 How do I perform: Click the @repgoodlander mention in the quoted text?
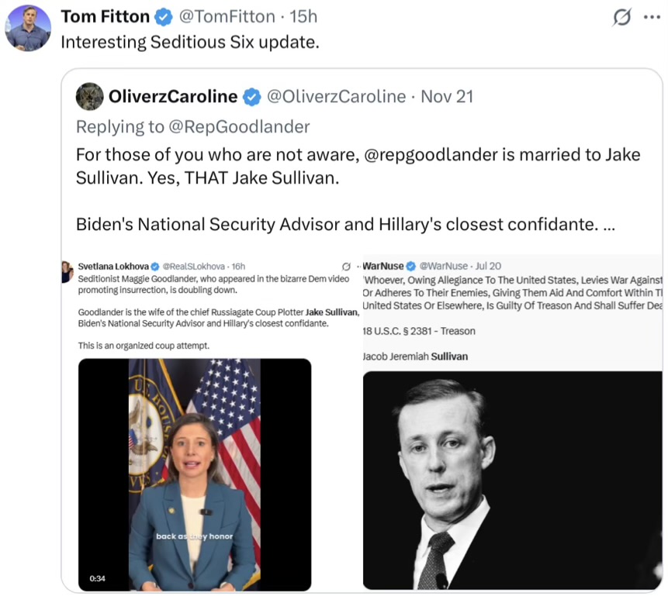[431, 154]
